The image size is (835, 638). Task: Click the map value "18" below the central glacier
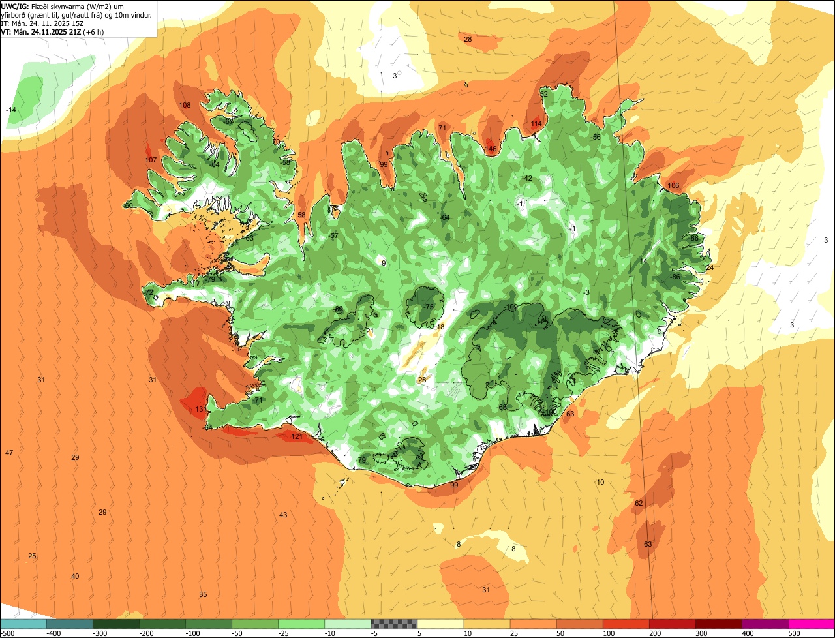click(x=441, y=327)
